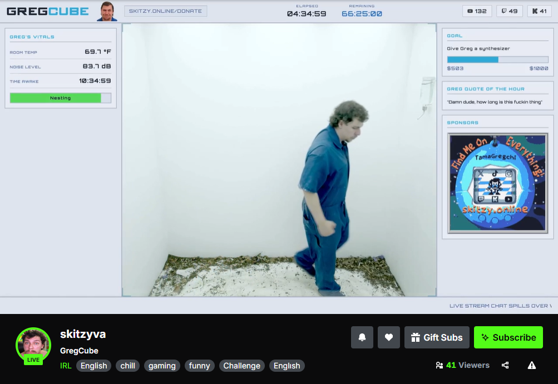The height and width of the screenshot is (384, 558).
Task: Select the gaming tag
Action: point(162,366)
